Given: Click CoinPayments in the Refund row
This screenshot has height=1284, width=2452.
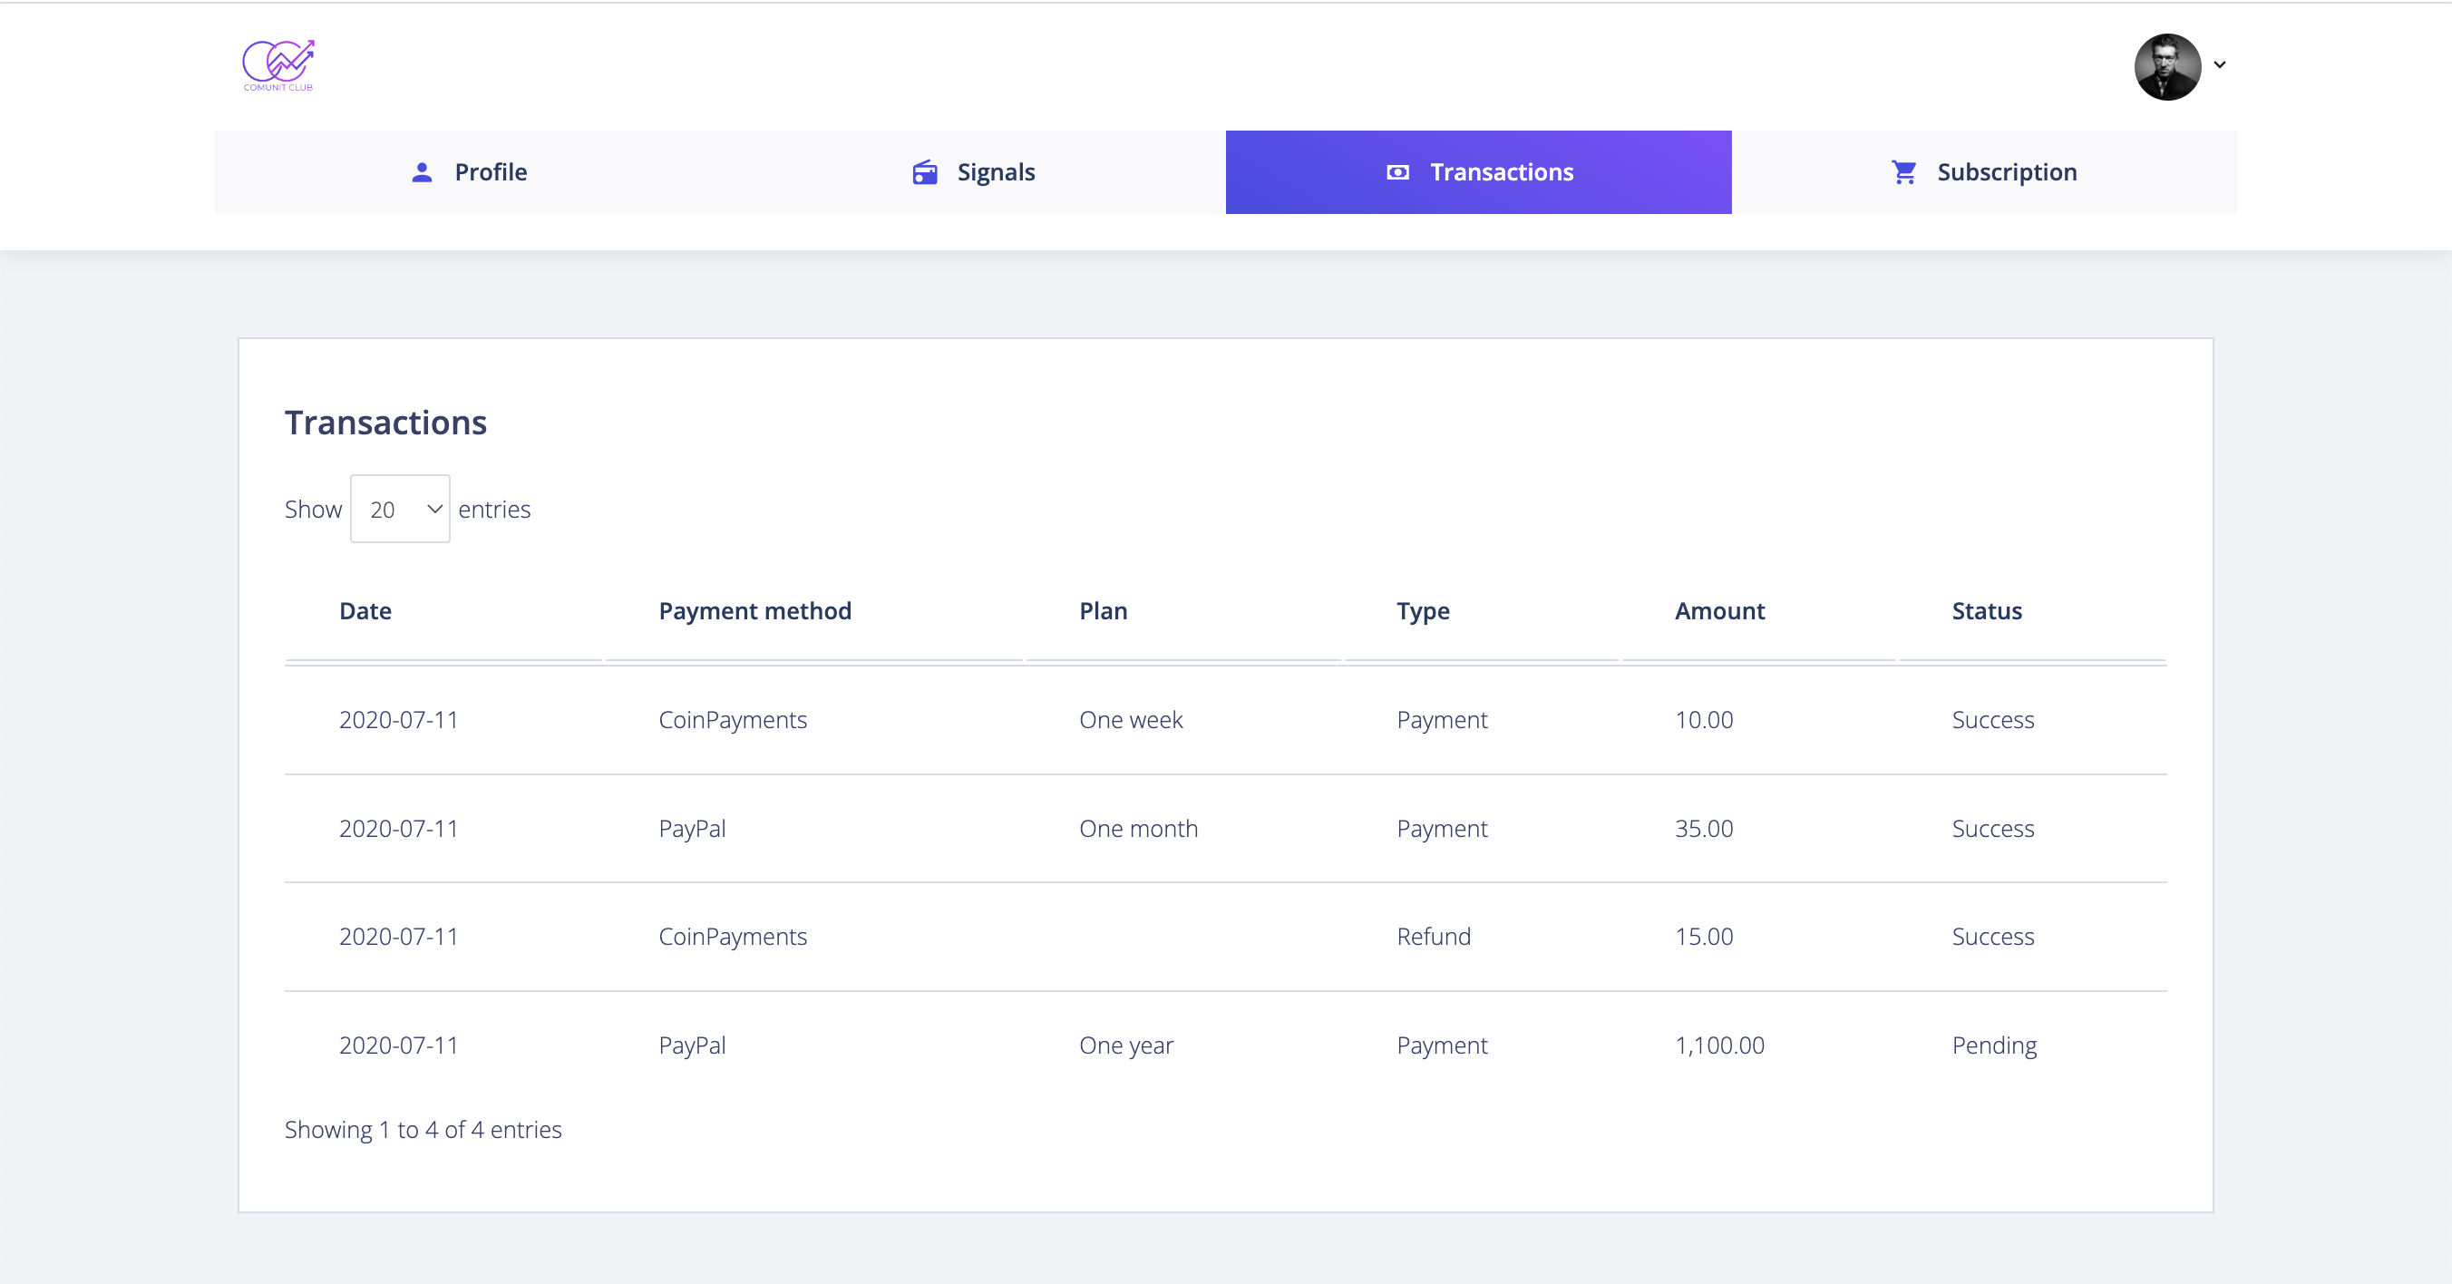Looking at the screenshot, I should 733,938.
